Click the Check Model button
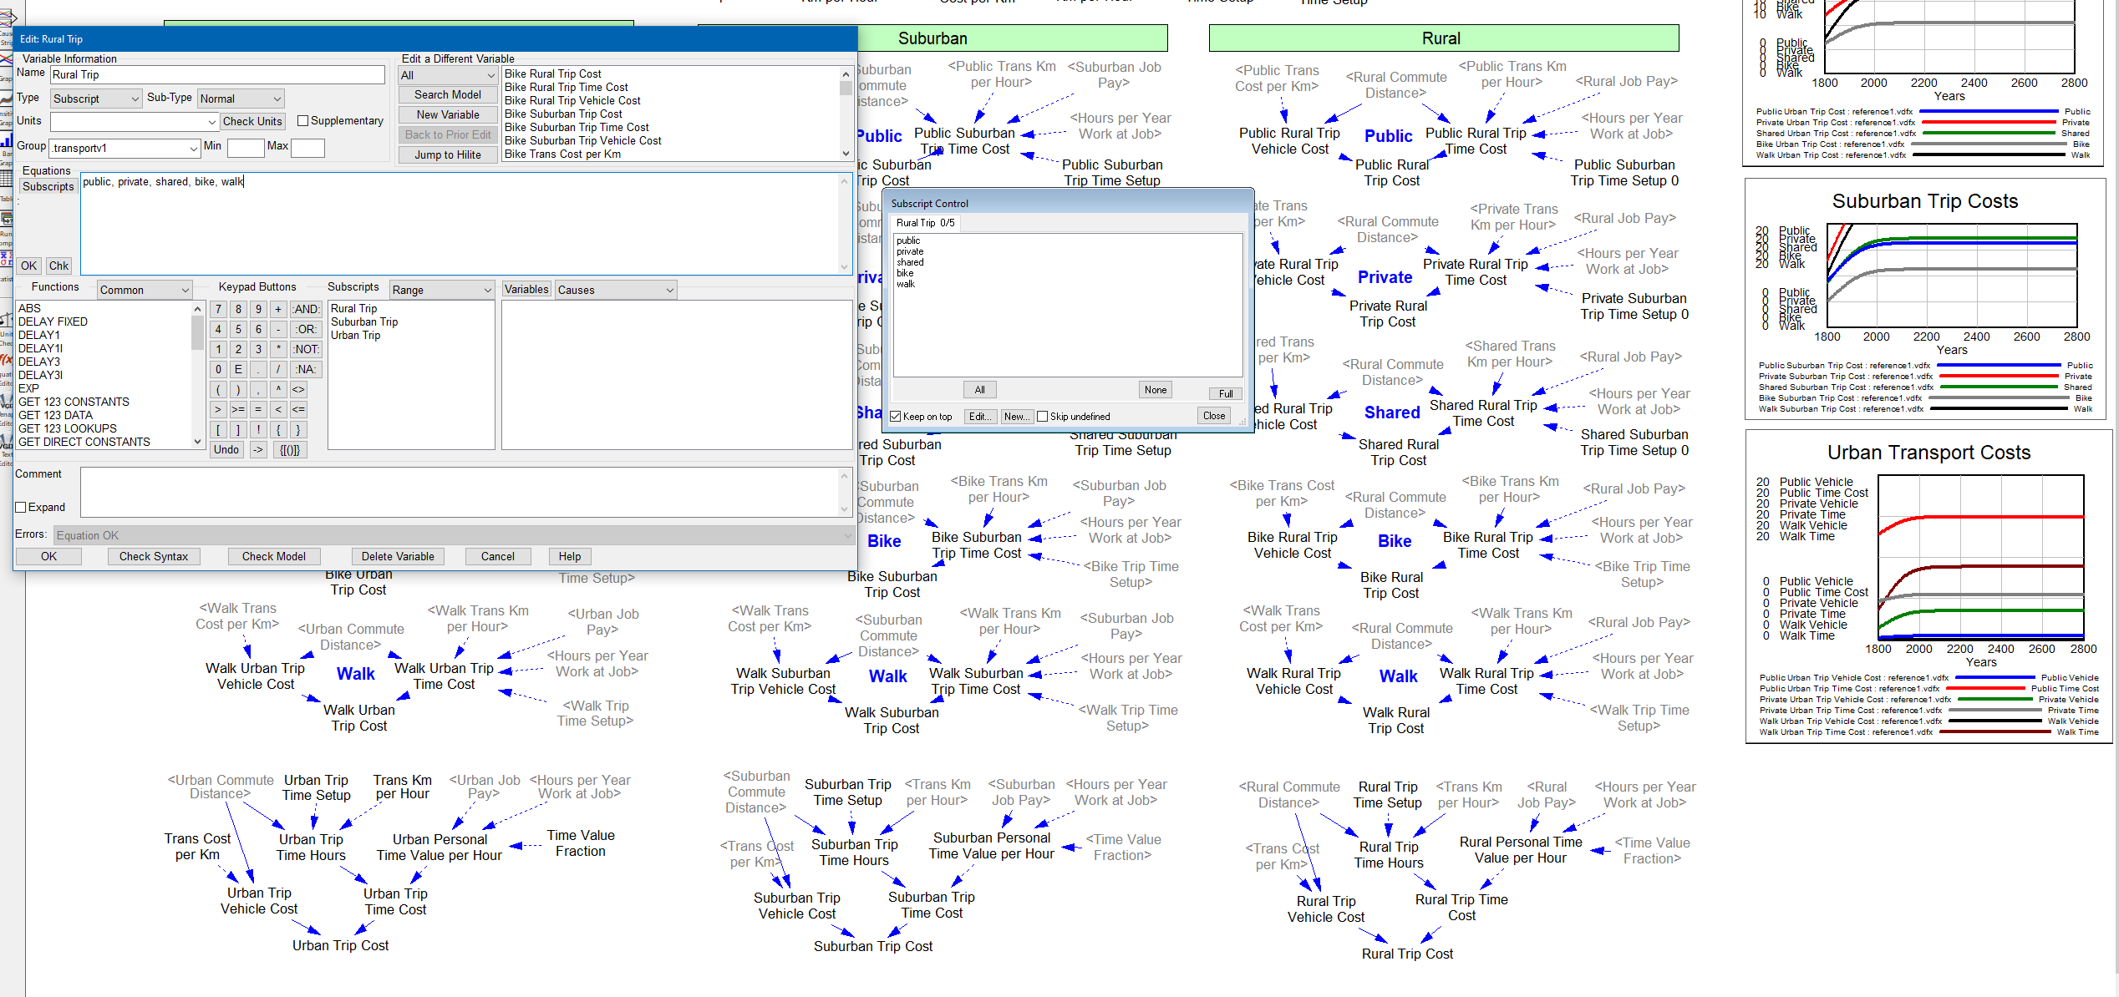 click(x=274, y=557)
